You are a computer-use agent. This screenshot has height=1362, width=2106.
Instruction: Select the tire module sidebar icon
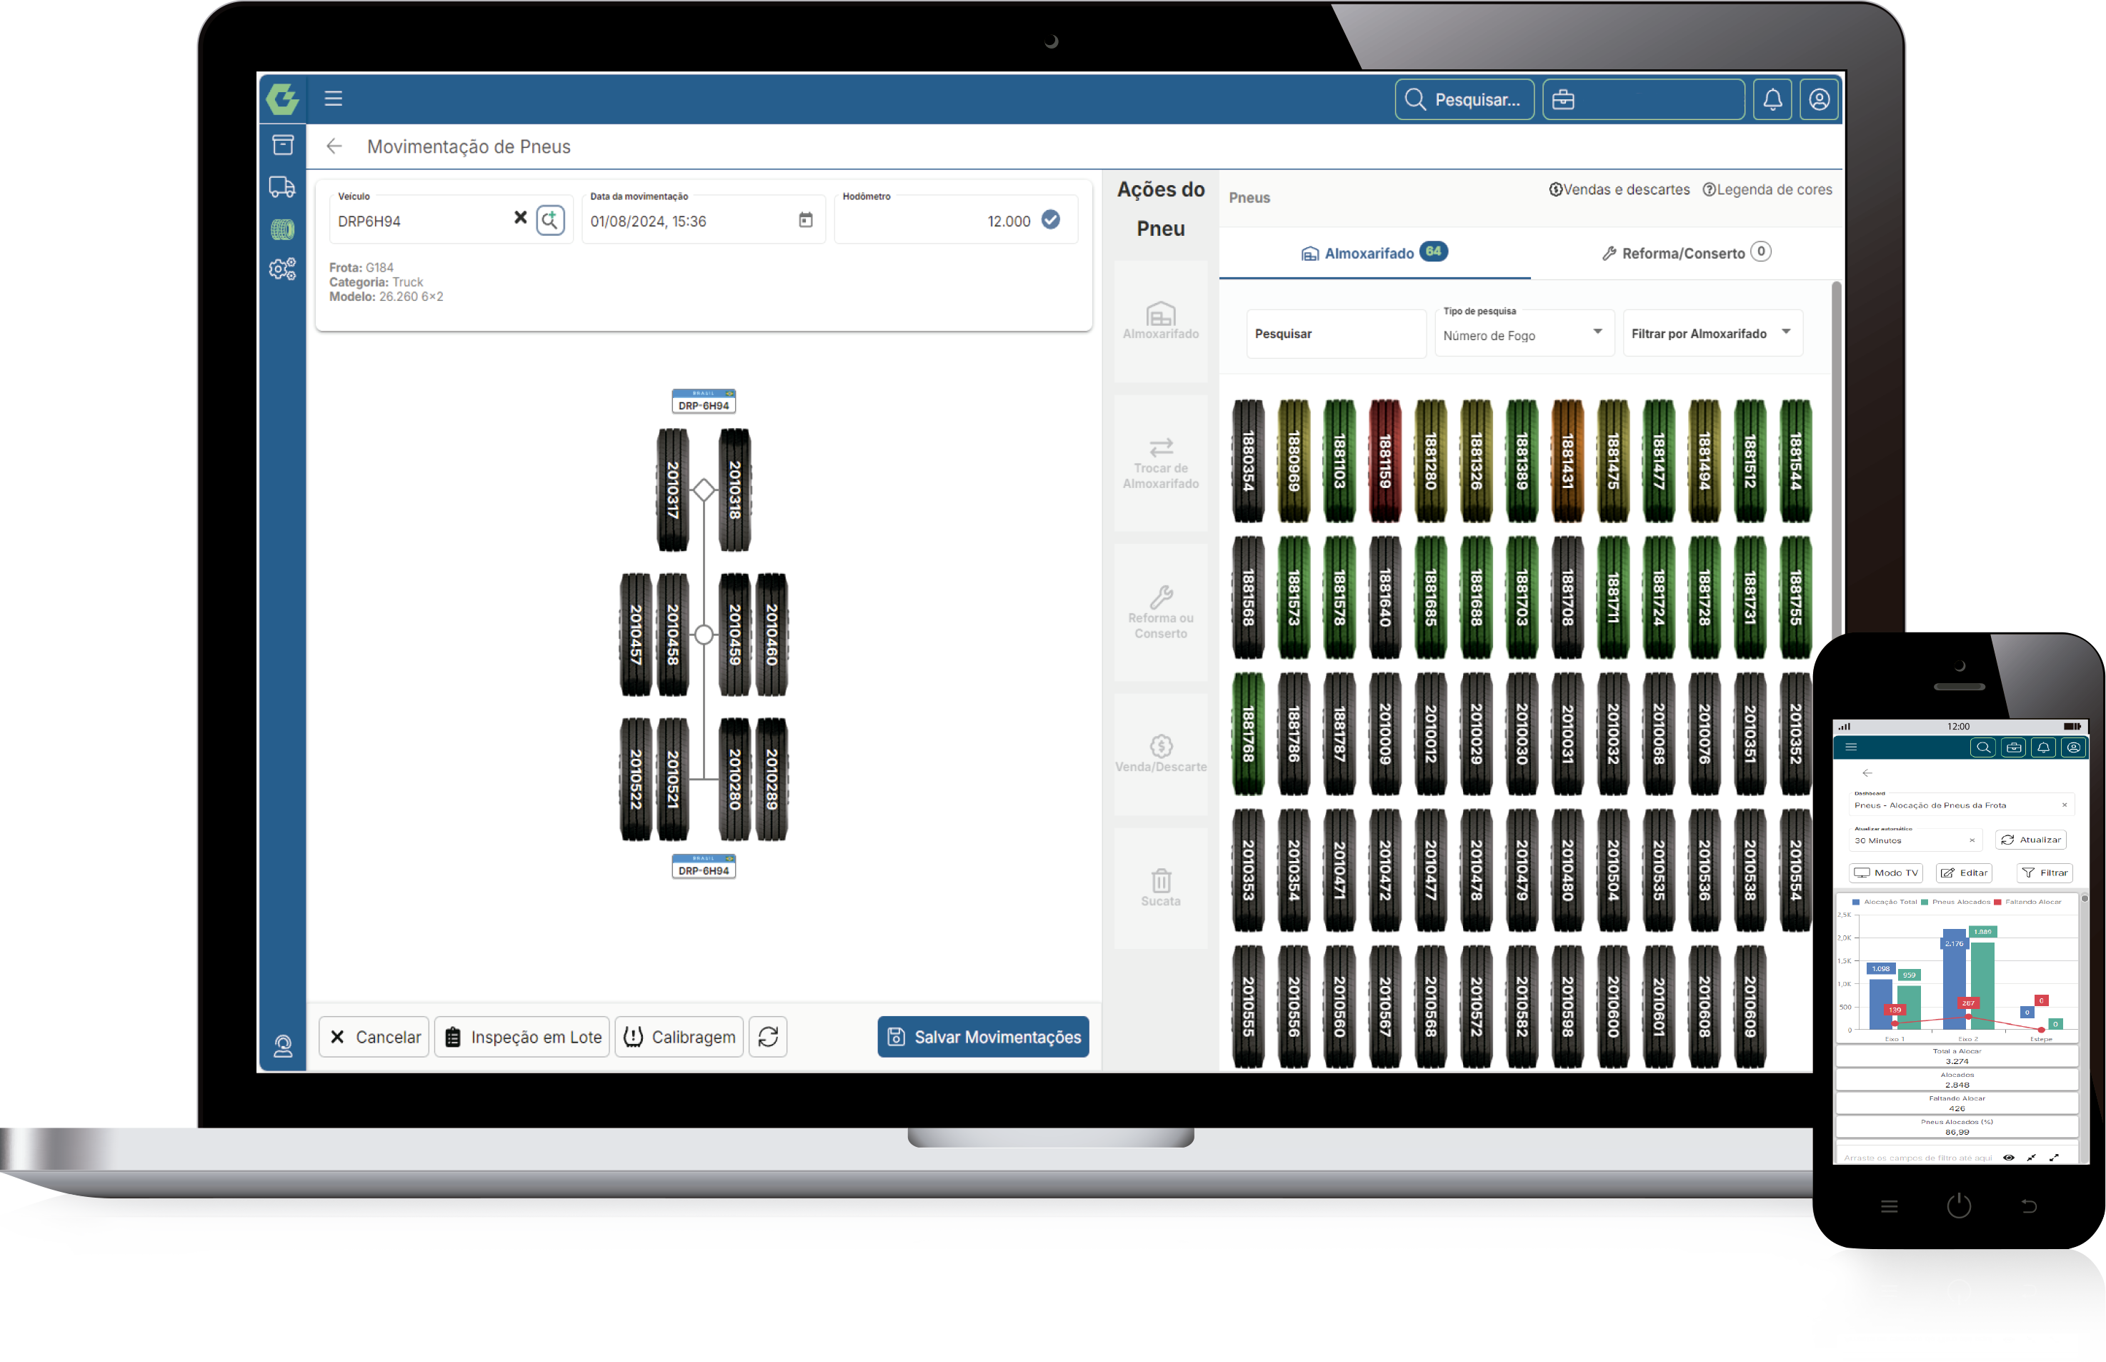point(282,230)
